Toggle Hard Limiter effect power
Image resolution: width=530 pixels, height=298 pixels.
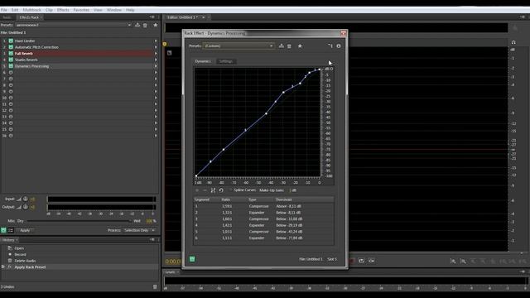pyautogui.click(x=11, y=41)
